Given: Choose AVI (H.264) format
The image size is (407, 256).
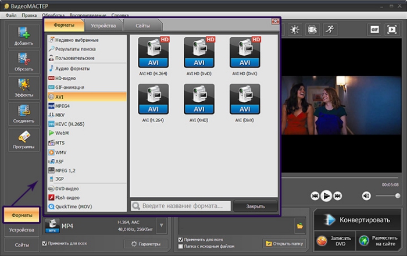Looking at the screenshot, I should [153, 103].
